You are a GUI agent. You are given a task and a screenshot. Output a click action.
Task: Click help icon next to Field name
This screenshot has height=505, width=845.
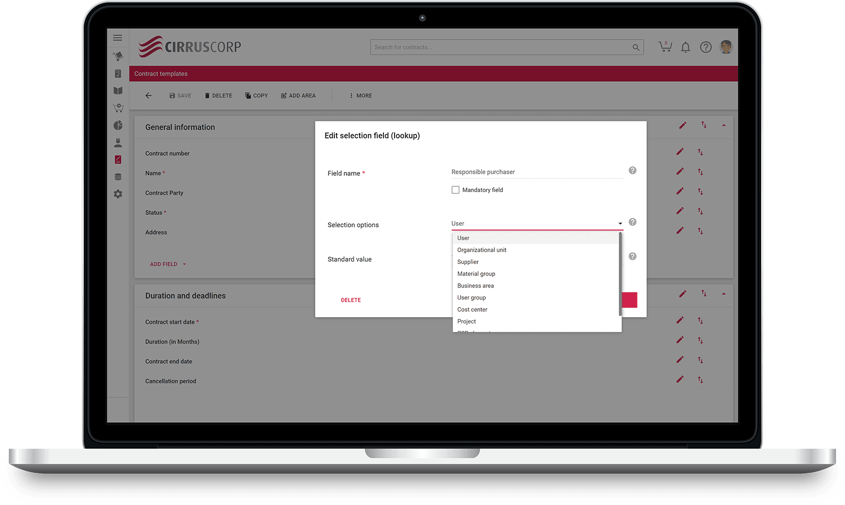tap(632, 170)
